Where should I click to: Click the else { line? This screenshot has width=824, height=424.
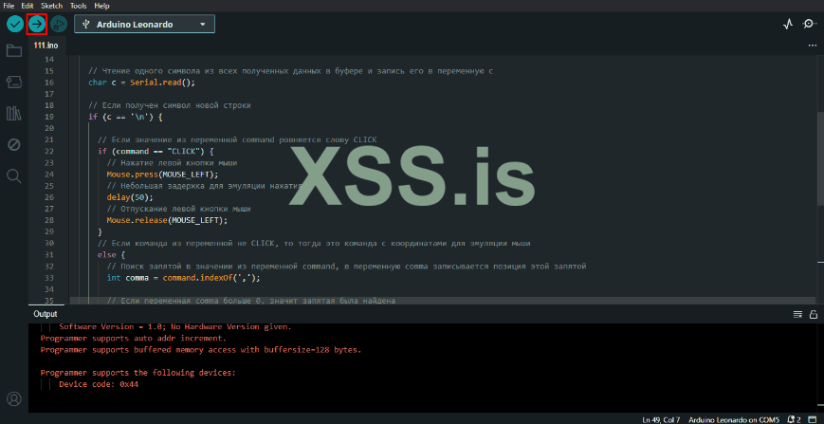click(111, 255)
